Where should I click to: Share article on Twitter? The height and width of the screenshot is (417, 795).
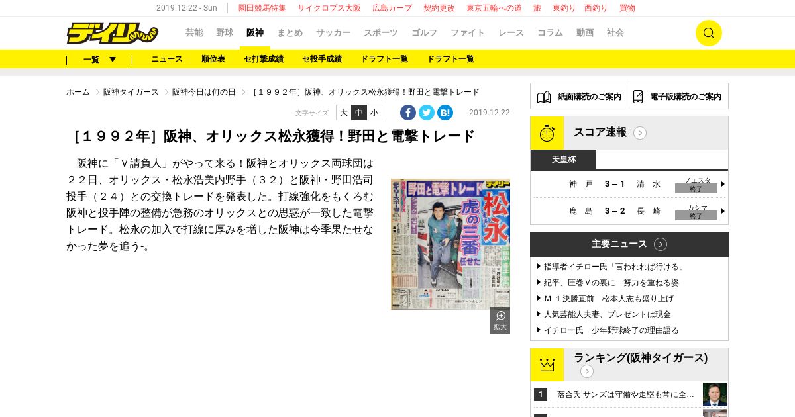pos(427,113)
